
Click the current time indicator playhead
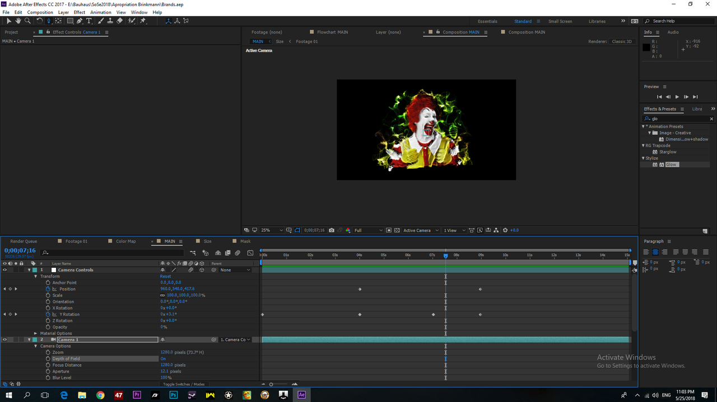(x=445, y=256)
